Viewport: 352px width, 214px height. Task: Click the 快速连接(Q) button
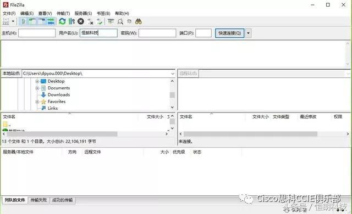coord(230,33)
